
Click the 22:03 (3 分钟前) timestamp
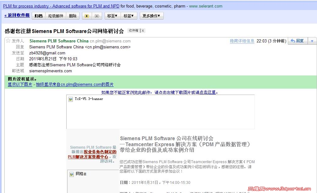coord(271,41)
